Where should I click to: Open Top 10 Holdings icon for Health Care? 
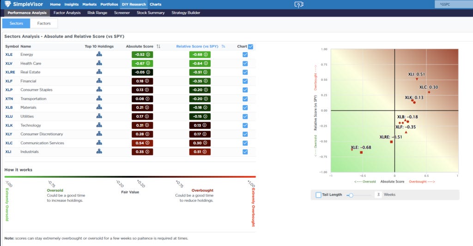(99, 63)
